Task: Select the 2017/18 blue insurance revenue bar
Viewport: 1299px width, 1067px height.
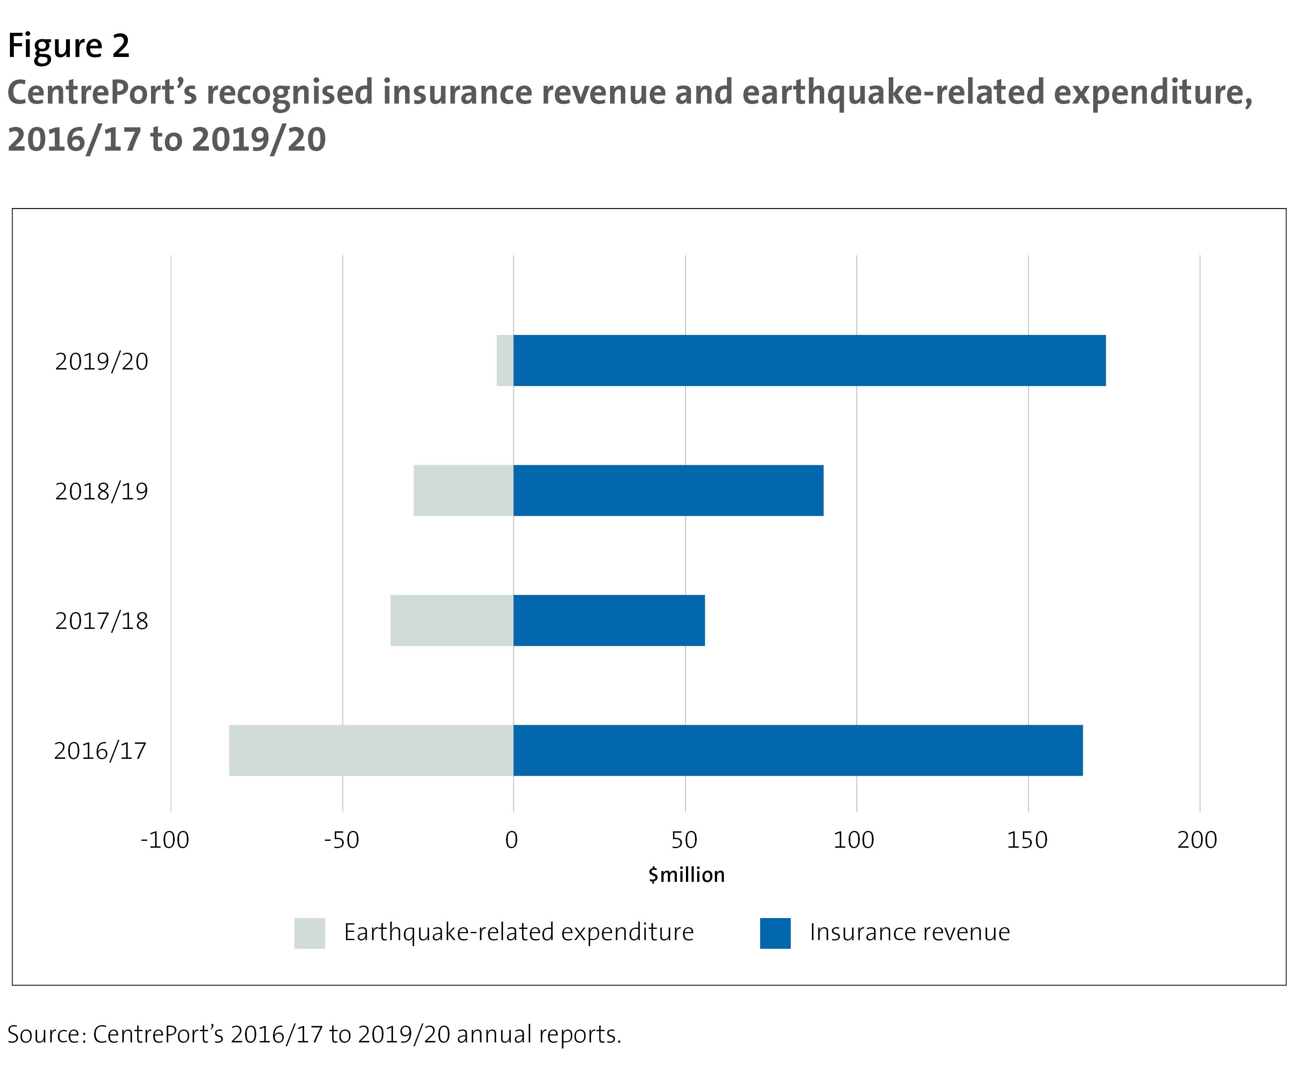Action: (609, 620)
